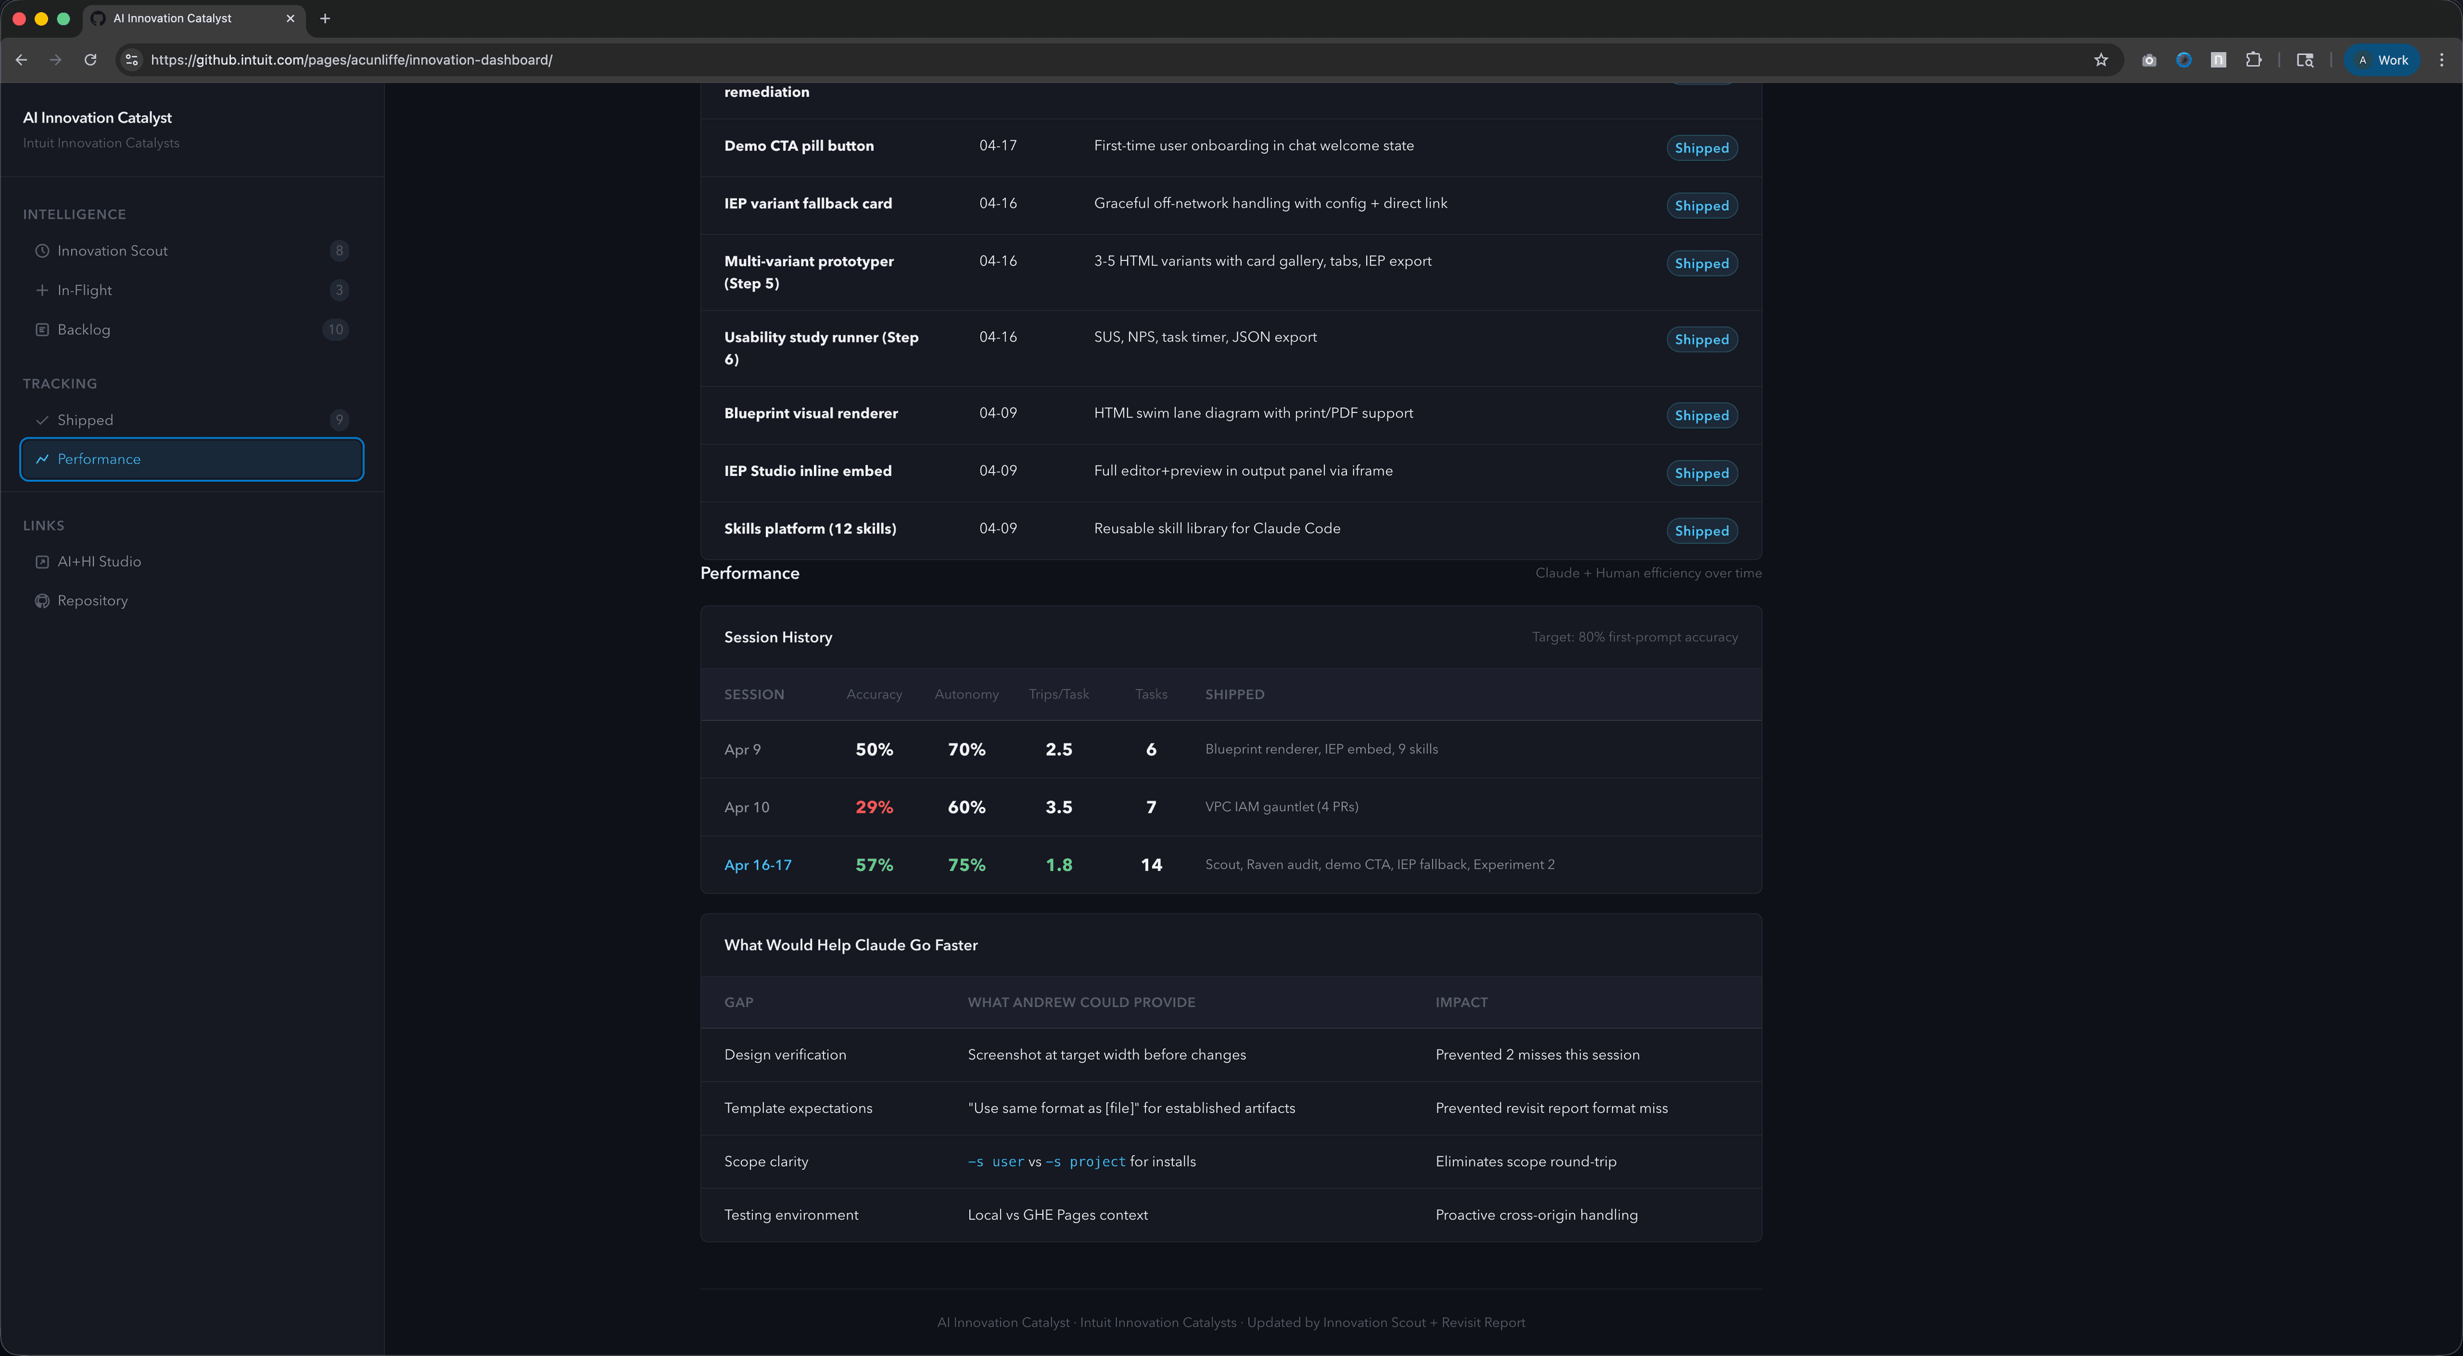The height and width of the screenshot is (1356, 2463).
Task: Open Innovation Scout in sidebar
Action: click(191, 251)
